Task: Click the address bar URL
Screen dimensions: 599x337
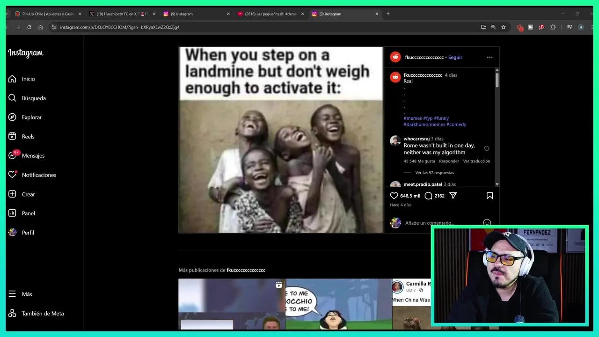Action: 120,27
